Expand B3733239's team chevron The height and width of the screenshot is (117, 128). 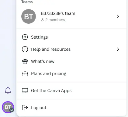click(118, 16)
